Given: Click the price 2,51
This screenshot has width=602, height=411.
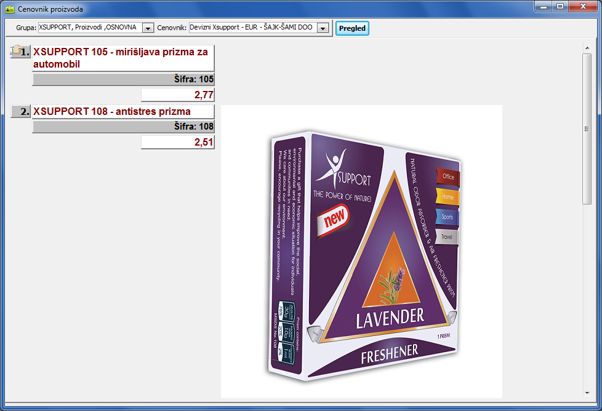Looking at the screenshot, I should [177, 142].
